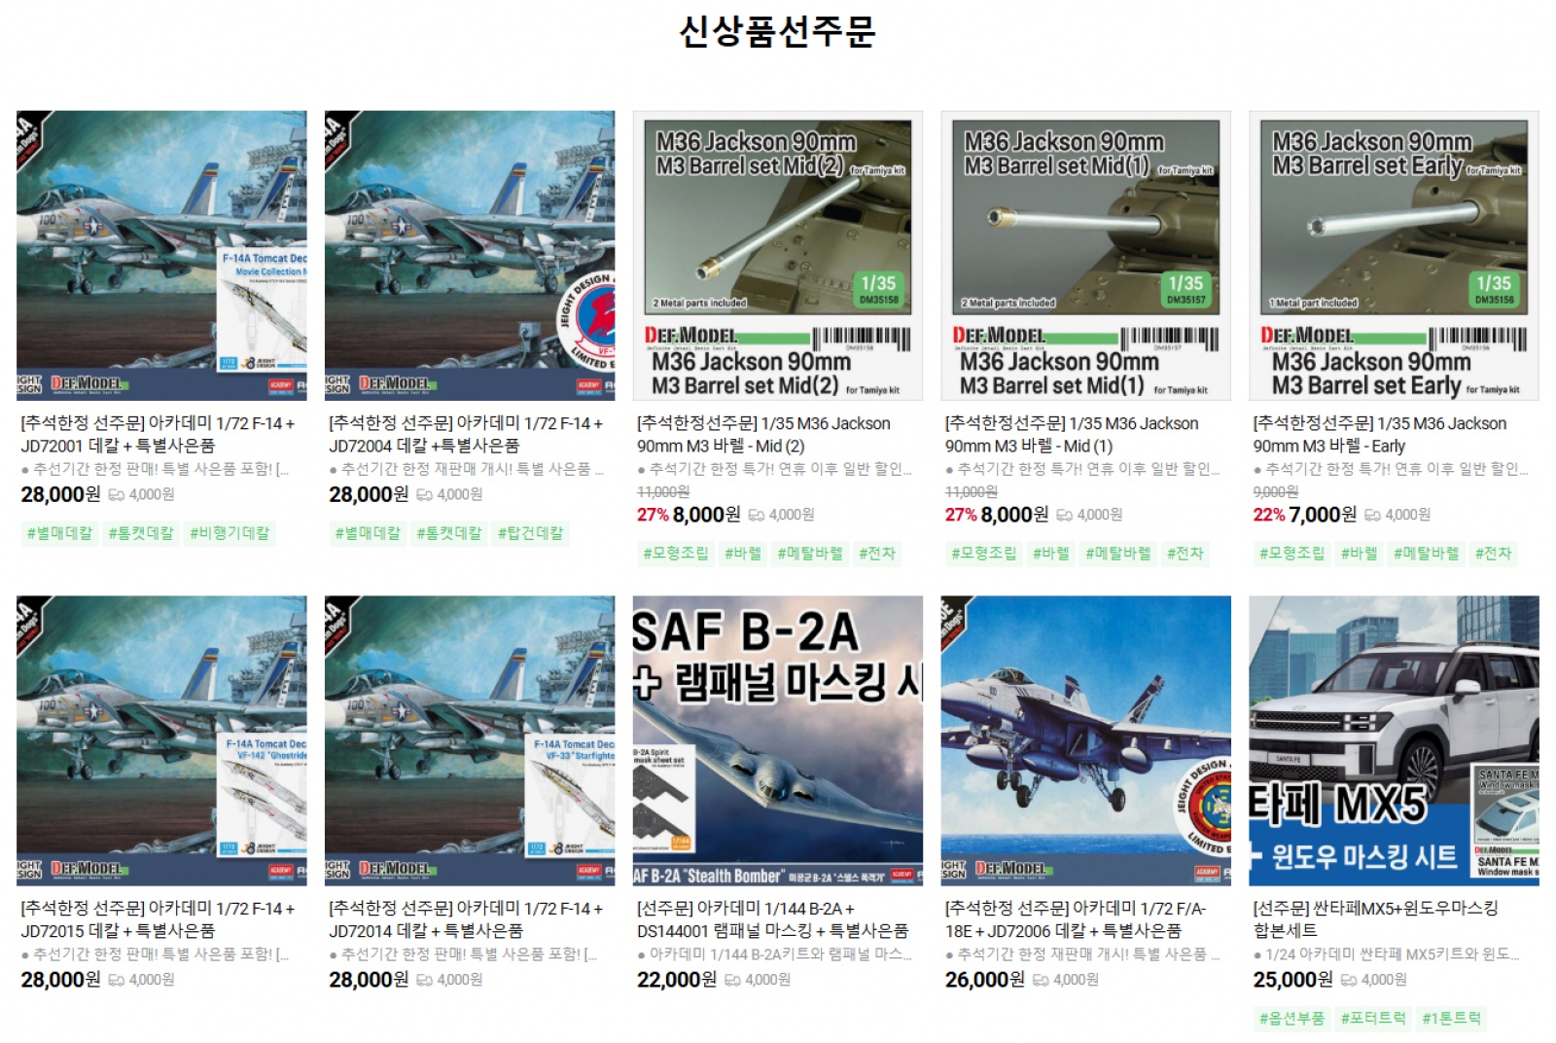Select the #탑건데칼 hashtag

pos(531,533)
